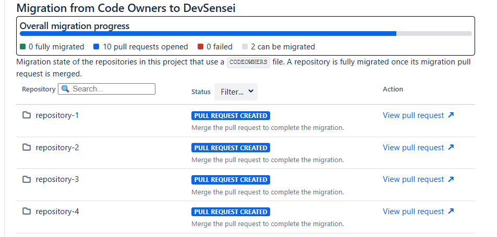Click the red failed legend square
The image size is (497, 237).
pyautogui.click(x=200, y=47)
